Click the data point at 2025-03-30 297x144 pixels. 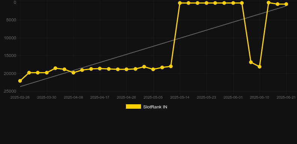[x=47, y=73]
